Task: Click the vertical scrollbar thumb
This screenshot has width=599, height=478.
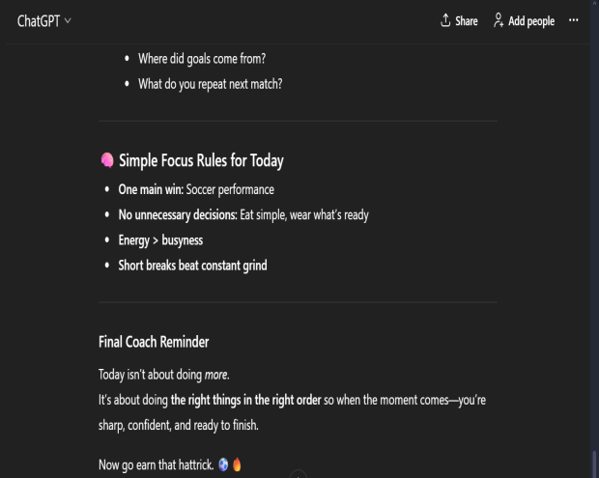Action: click(x=594, y=464)
